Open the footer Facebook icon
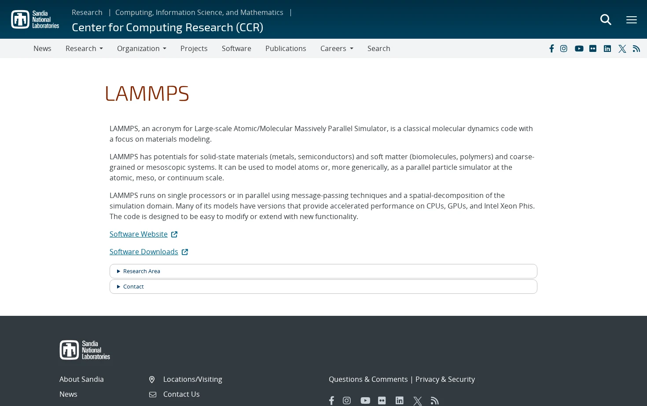 (x=331, y=401)
